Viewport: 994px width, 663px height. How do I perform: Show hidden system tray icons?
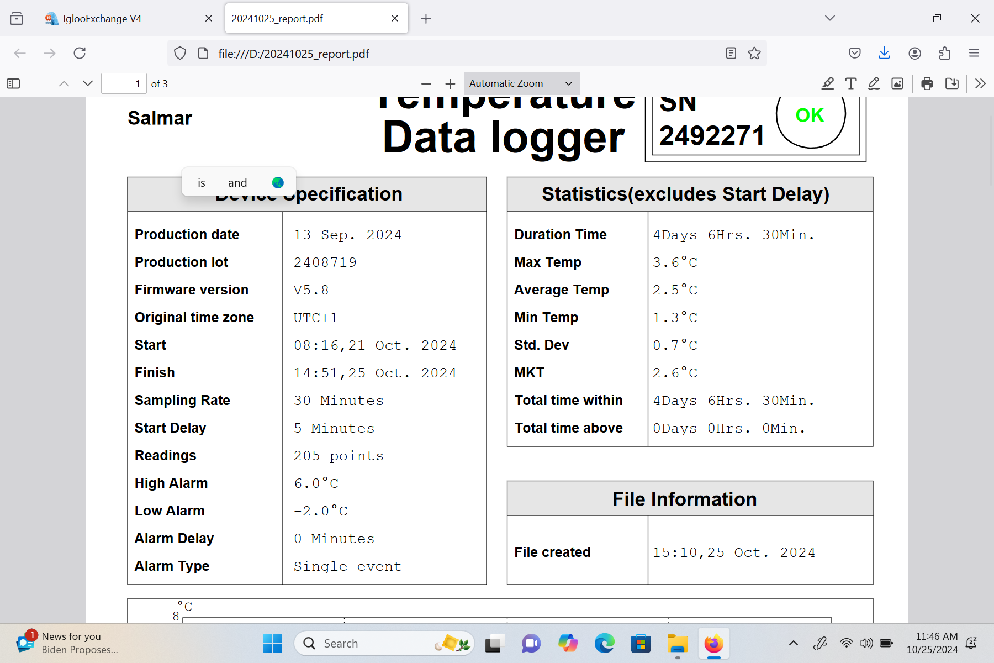(x=794, y=643)
